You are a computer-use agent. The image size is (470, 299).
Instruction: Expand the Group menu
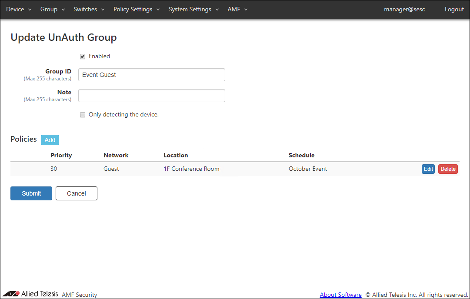pos(53,9)
